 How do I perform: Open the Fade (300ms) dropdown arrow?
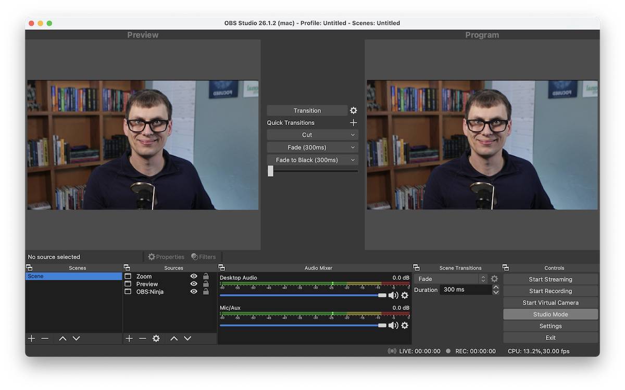point(353,147)
